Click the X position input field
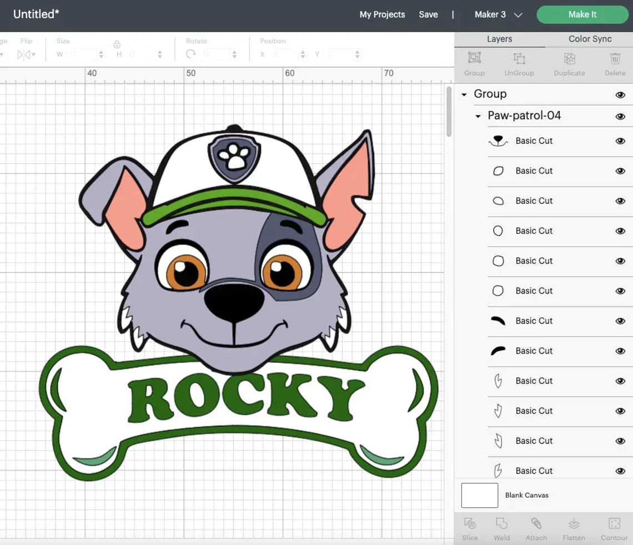This screenshot has height=545, width=633. tap(285, 54)
